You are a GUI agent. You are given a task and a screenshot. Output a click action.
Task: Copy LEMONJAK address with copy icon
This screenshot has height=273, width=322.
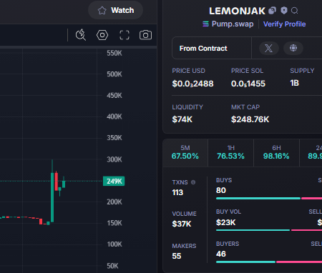pyautogui.click(x=272, y=11)
